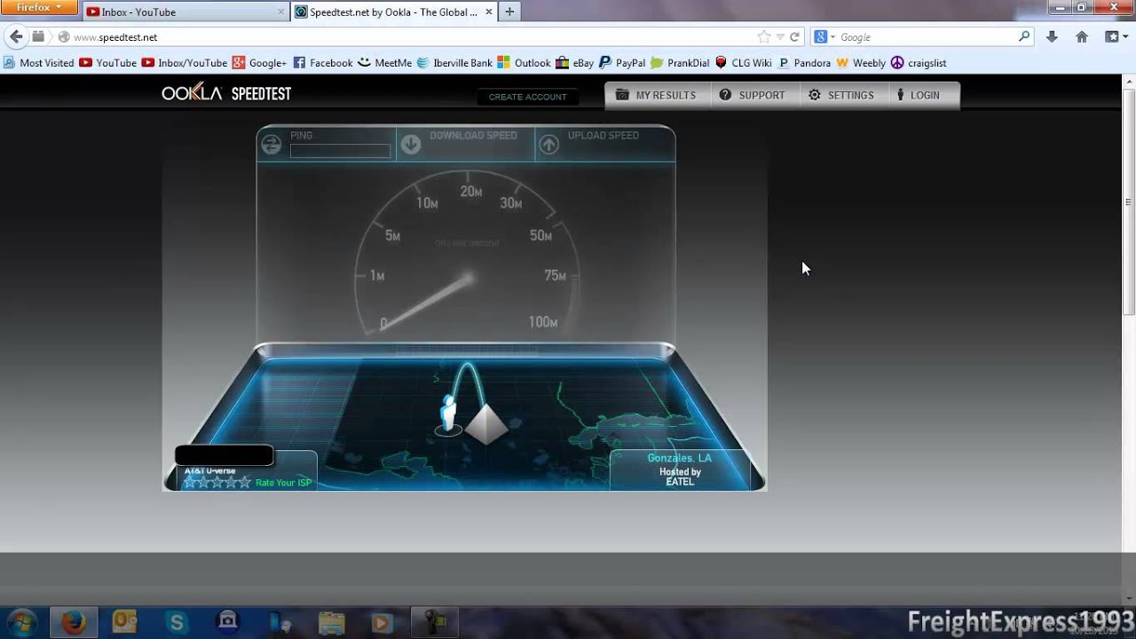Open the YouTube bookmark

coord(107,63)
